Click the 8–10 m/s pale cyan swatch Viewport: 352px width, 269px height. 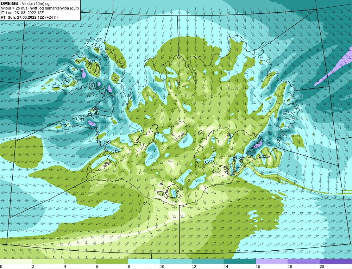[x=144, y=261]
